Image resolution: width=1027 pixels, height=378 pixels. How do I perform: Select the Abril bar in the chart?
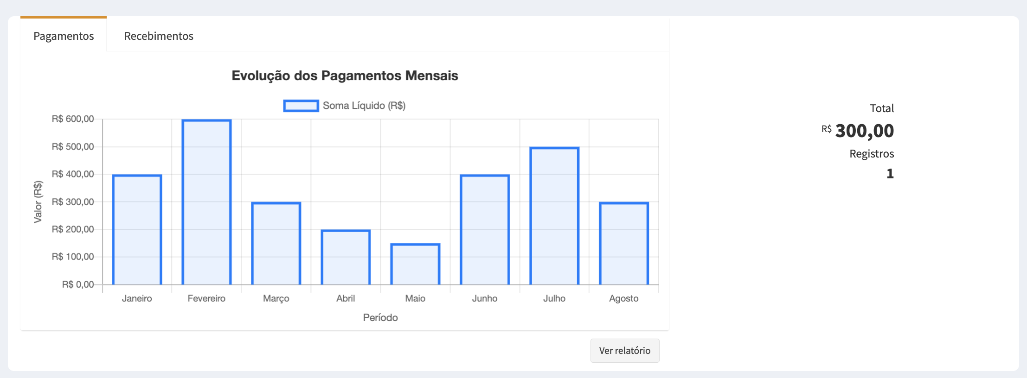346,257
